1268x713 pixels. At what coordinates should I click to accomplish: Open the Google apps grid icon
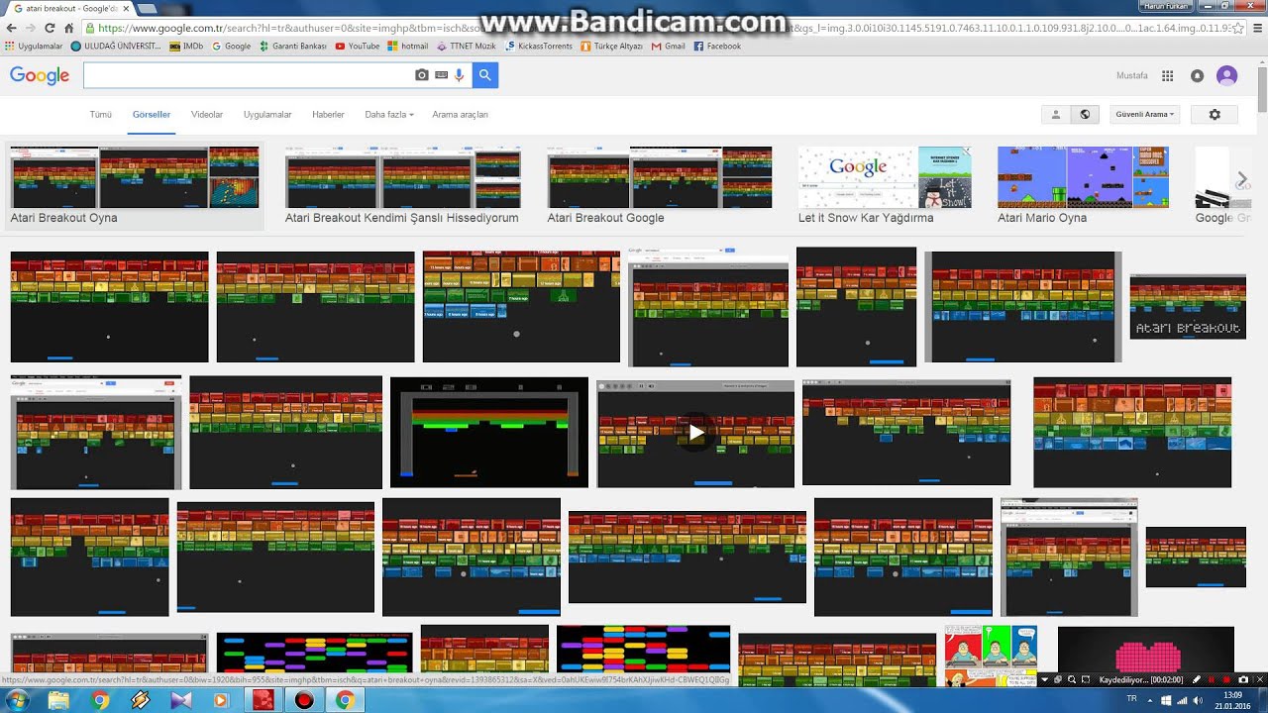coord(1167,76)
